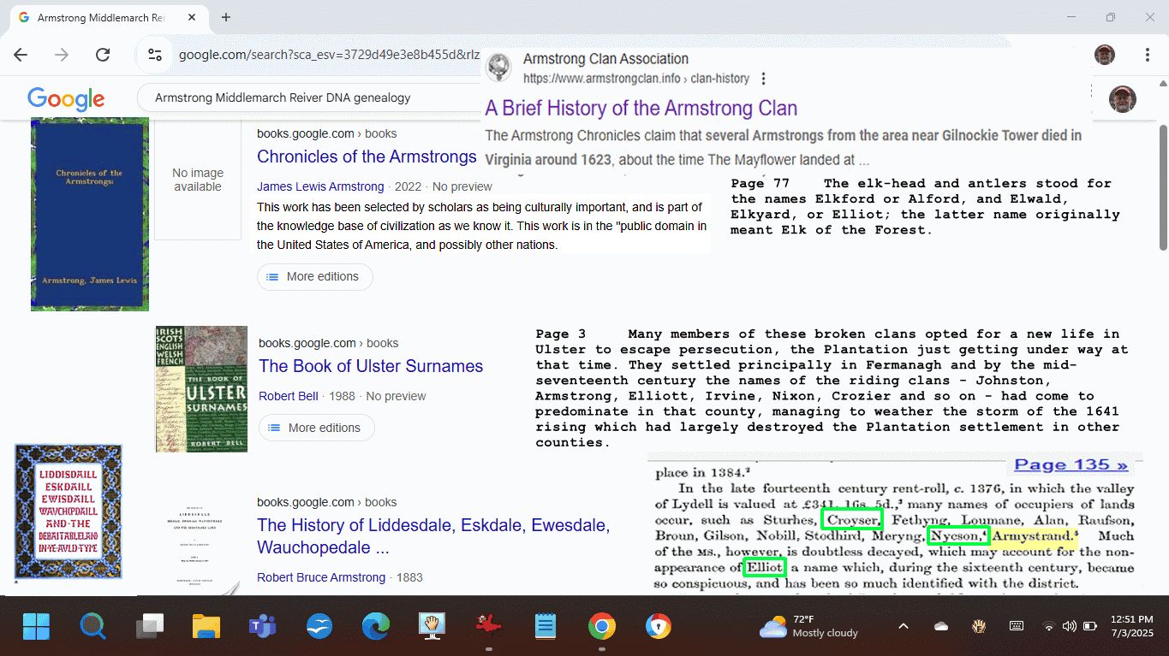Open the monitor-with-hand app on taskbar

tap(432, 627)
